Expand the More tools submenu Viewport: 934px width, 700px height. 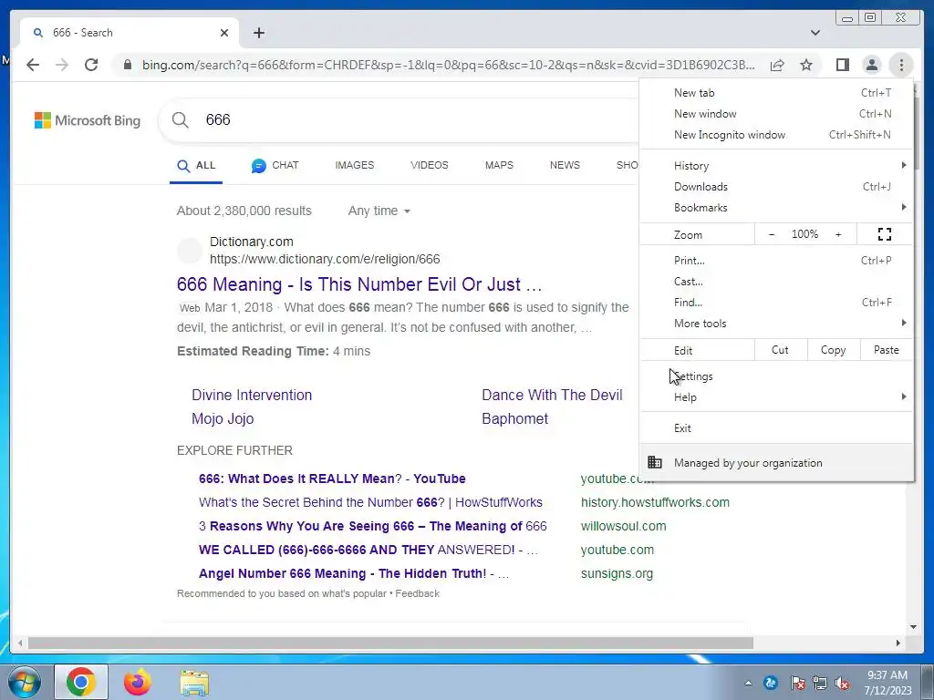point(776,324)
